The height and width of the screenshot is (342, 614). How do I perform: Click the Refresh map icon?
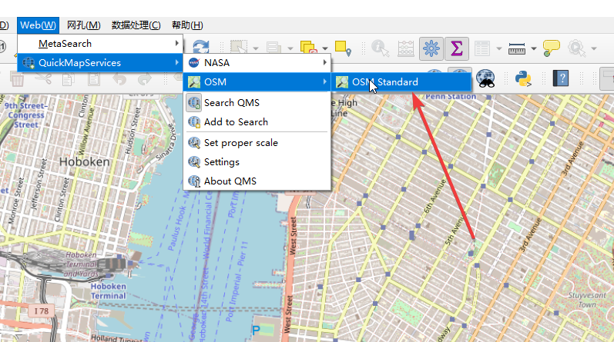click(x=201, y=48)
